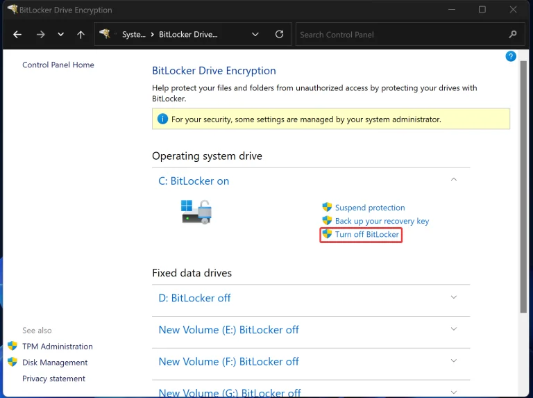Collapse the C: BitLocker on section
Image resolution: width=533 pixels, height=398 pixels.
(x=453, y=179)
